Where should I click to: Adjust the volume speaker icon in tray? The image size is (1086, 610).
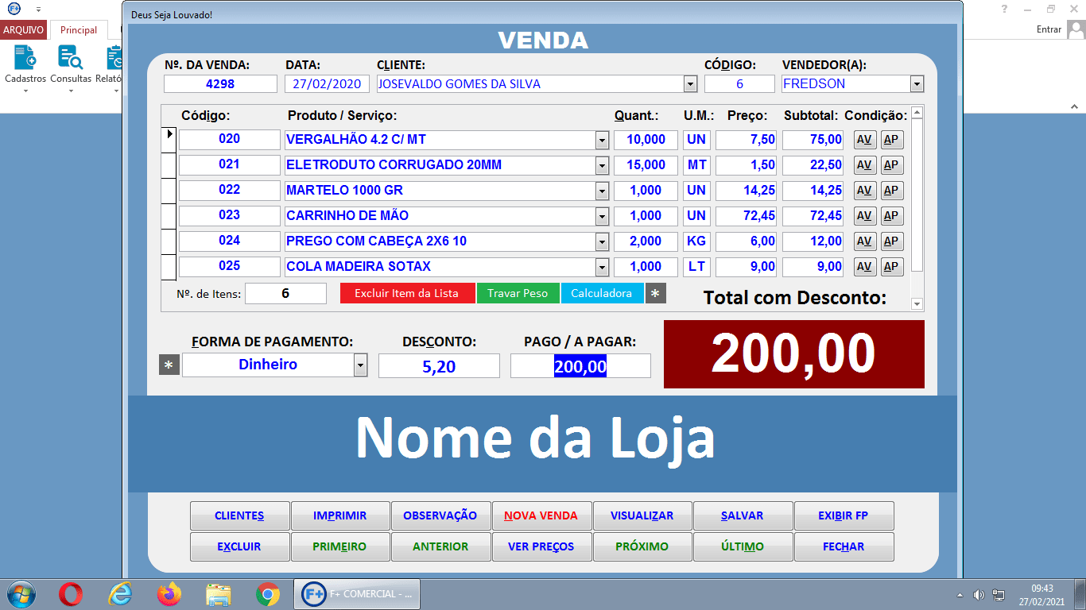(x=978, y=593)
